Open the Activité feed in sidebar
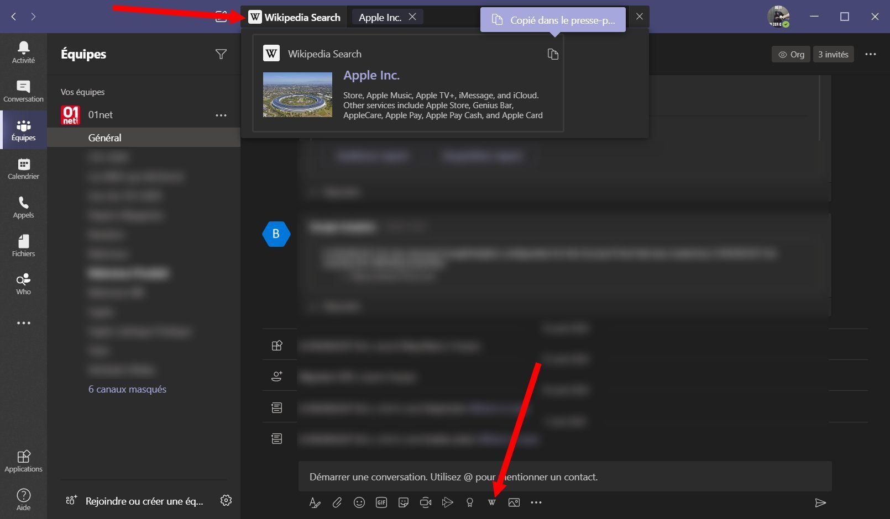Viewport: 890px width, 519px height. (23, 52)
